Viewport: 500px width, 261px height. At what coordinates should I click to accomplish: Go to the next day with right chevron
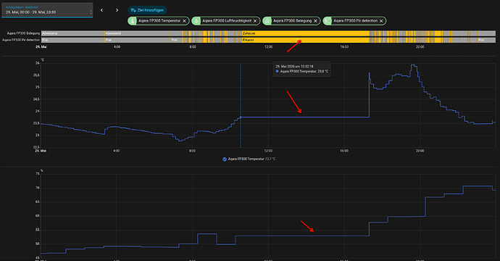pos(117,10)
